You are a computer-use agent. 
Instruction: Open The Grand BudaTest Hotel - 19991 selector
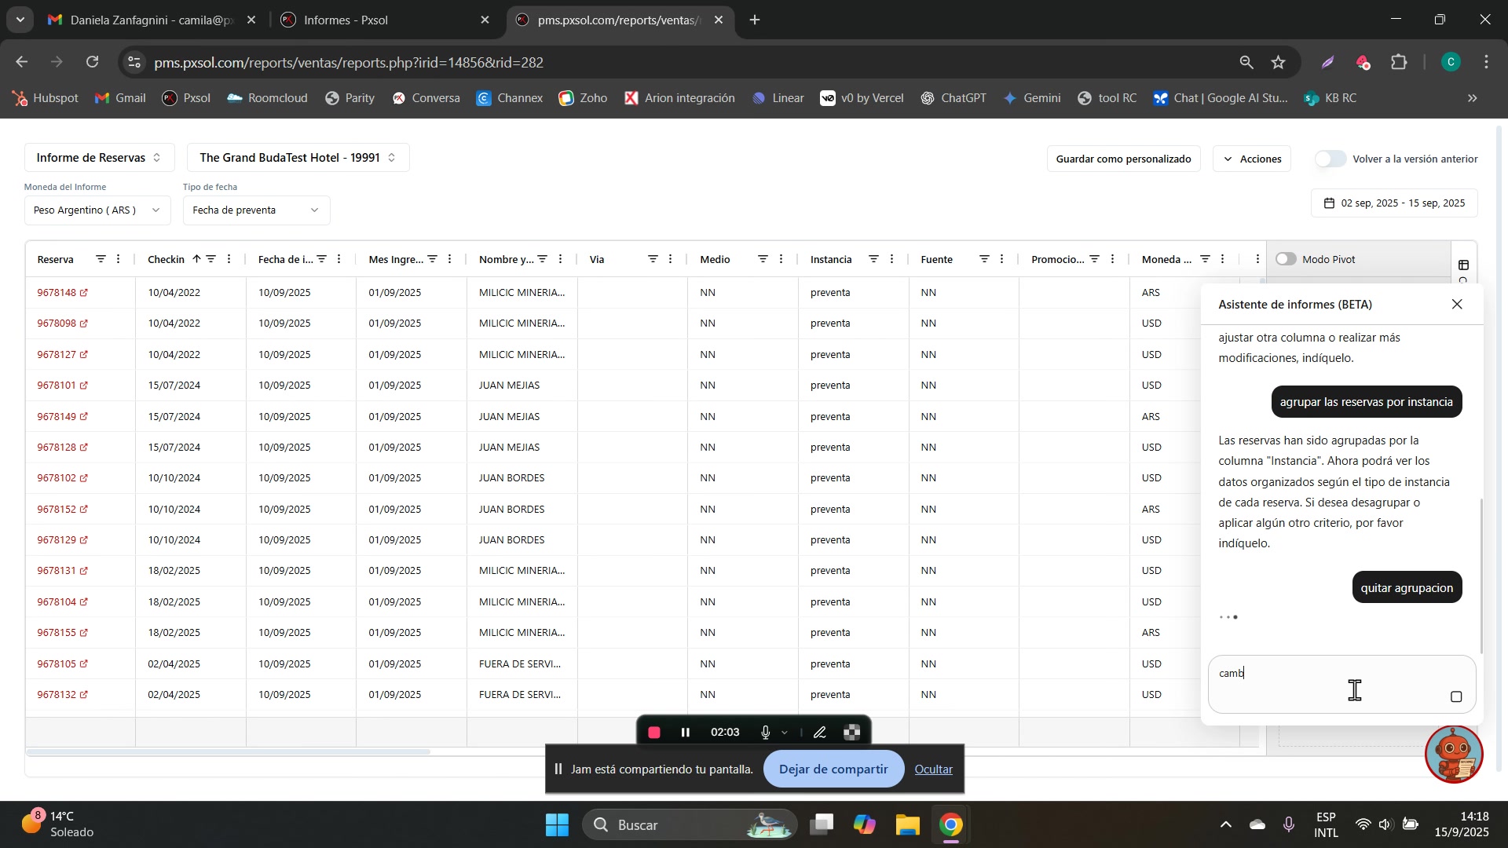pos(298,158)
